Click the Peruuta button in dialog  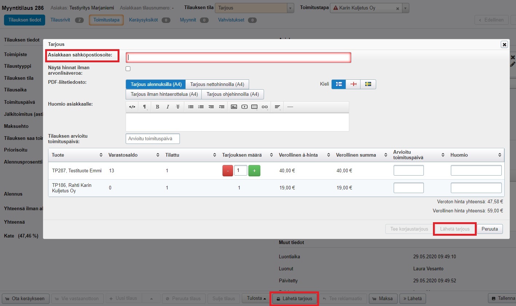point(490,229)
